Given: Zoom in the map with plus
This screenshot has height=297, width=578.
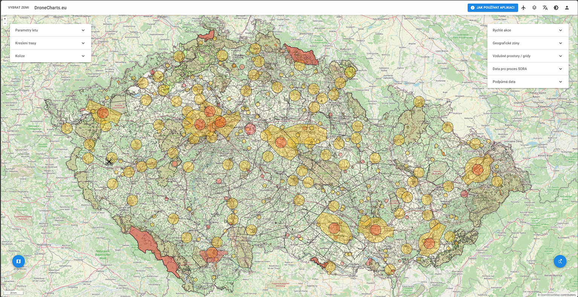Looking at the screenshot, I should (5, 18).
